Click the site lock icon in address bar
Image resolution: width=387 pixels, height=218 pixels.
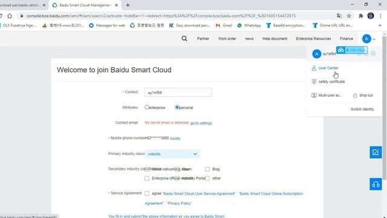[22, 16]
